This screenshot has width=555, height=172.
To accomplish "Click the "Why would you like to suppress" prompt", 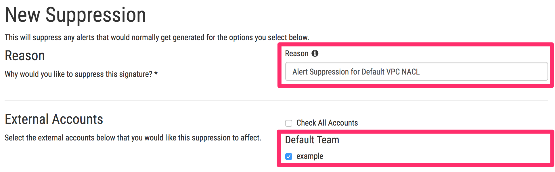I will point(78,74).
